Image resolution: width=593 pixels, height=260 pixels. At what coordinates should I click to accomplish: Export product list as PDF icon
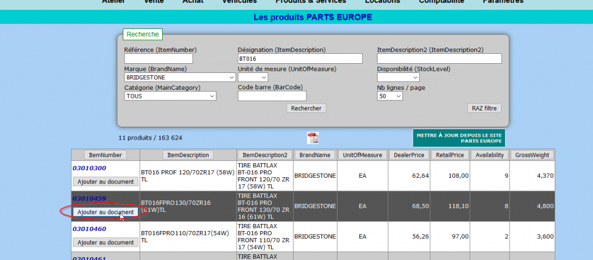[x=313, y=138]
